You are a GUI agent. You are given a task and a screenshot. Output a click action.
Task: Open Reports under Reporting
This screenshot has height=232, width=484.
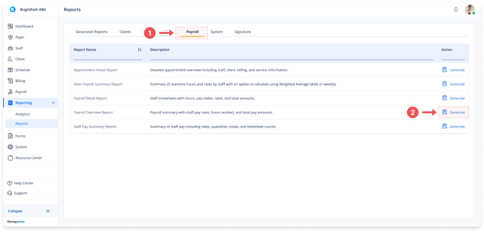[21, 123]
